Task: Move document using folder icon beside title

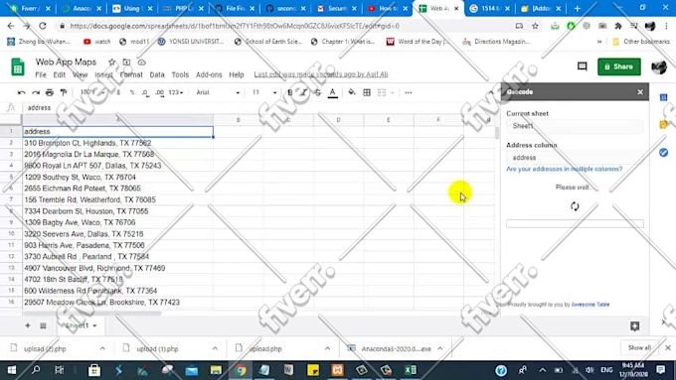Action: click(126, 63)
